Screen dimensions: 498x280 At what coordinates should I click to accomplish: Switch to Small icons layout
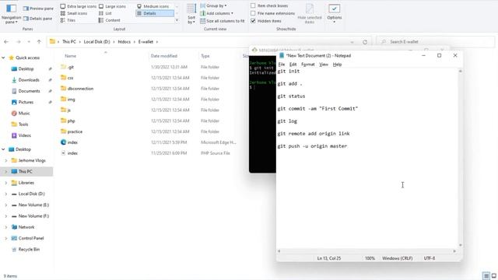tap(74, 13)
